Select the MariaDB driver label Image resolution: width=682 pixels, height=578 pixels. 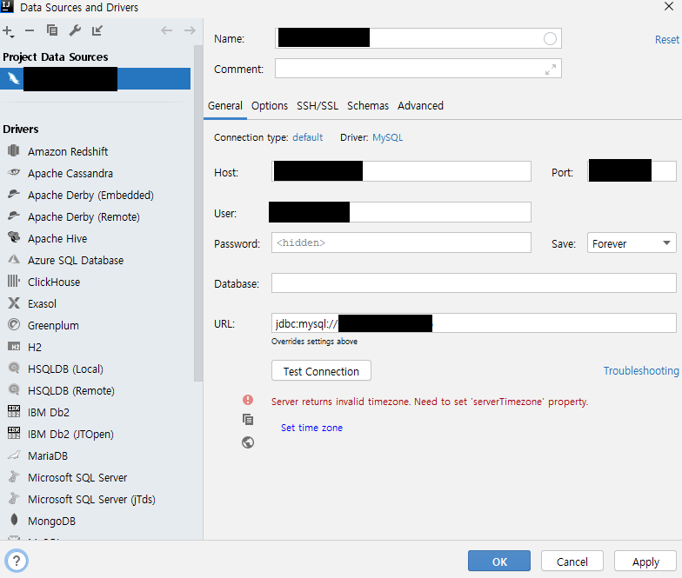click(48, 455)
